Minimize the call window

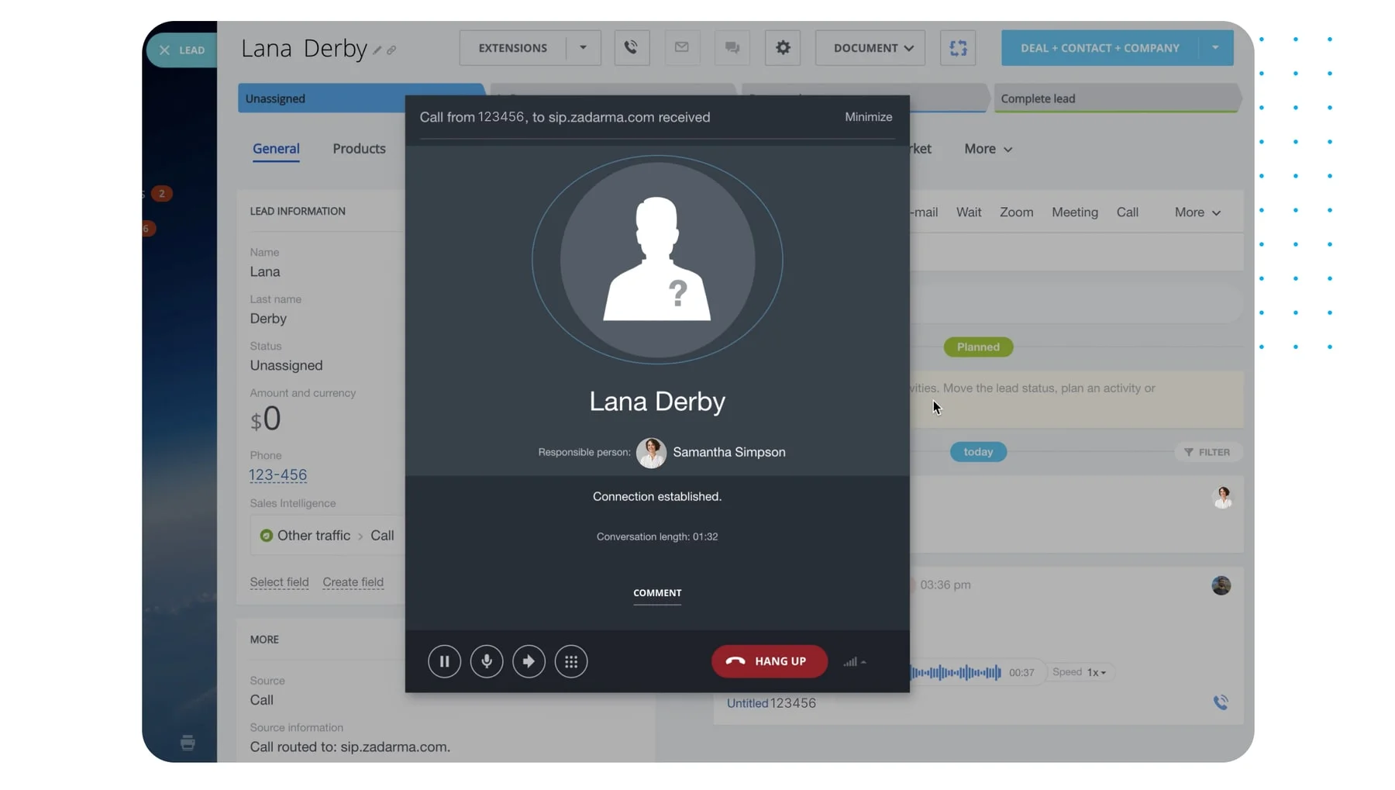pos(868,117)
